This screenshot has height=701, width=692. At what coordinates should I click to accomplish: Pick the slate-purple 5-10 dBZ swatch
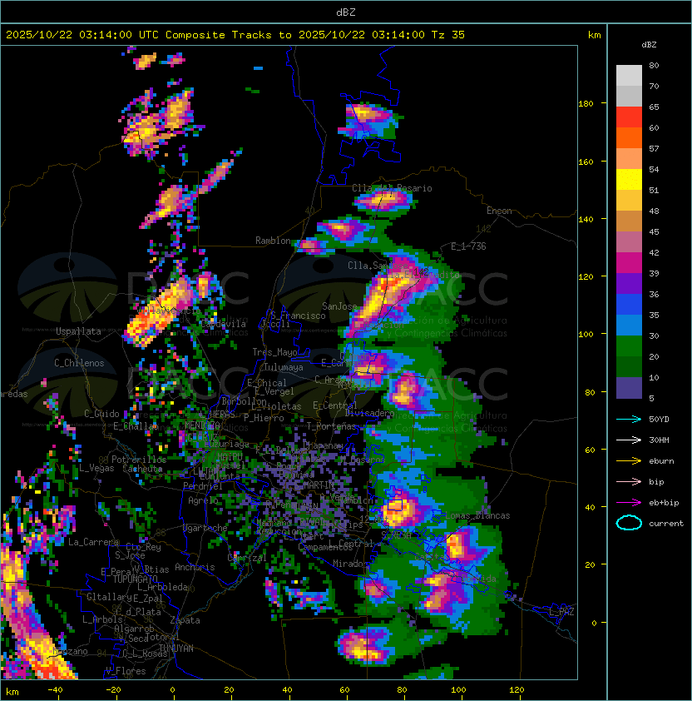tap(629, 388)
